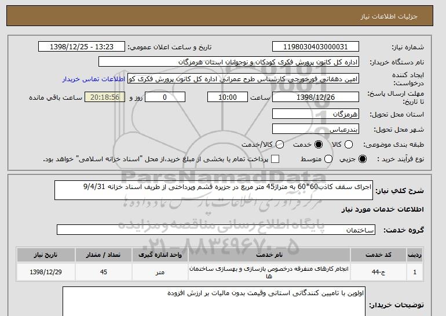
Task: Click the تعداد / مقدار column header
Action: (x=104, y=255)
